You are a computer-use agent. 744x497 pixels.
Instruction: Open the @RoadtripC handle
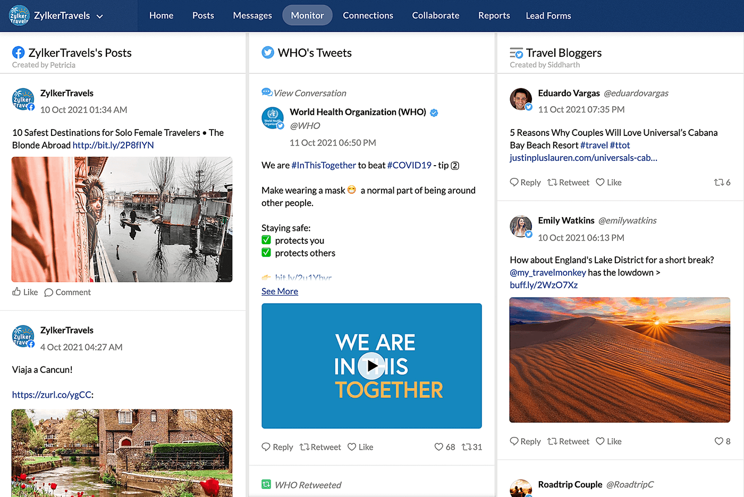pos(630,484)
